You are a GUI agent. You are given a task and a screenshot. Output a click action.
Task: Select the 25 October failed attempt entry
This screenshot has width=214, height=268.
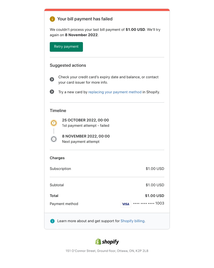(x=86, y=123)
